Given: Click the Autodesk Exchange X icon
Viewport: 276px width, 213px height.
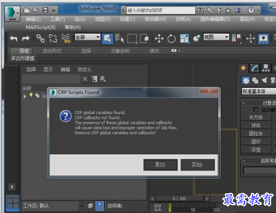Looking at the screenshot, I should (237, 11).
